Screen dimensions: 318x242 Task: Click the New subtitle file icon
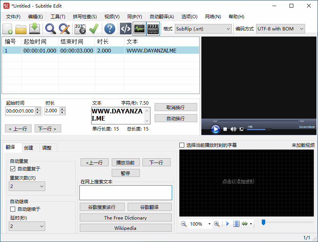click(x=8, y=29)
